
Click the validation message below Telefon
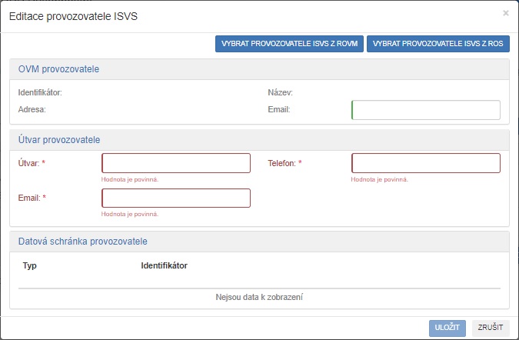click(380, 179)
